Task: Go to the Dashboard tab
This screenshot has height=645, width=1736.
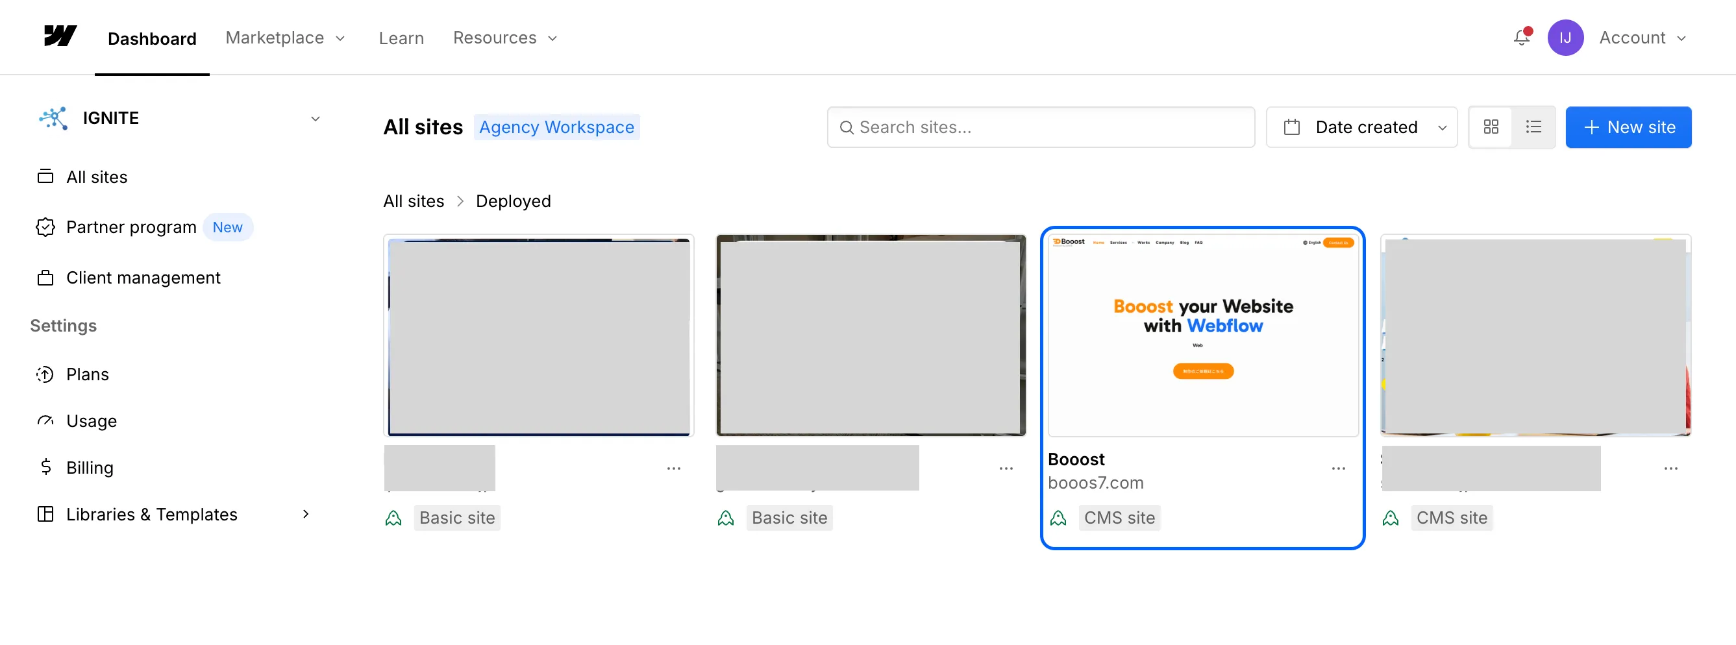Action: (x=152, y=38)
